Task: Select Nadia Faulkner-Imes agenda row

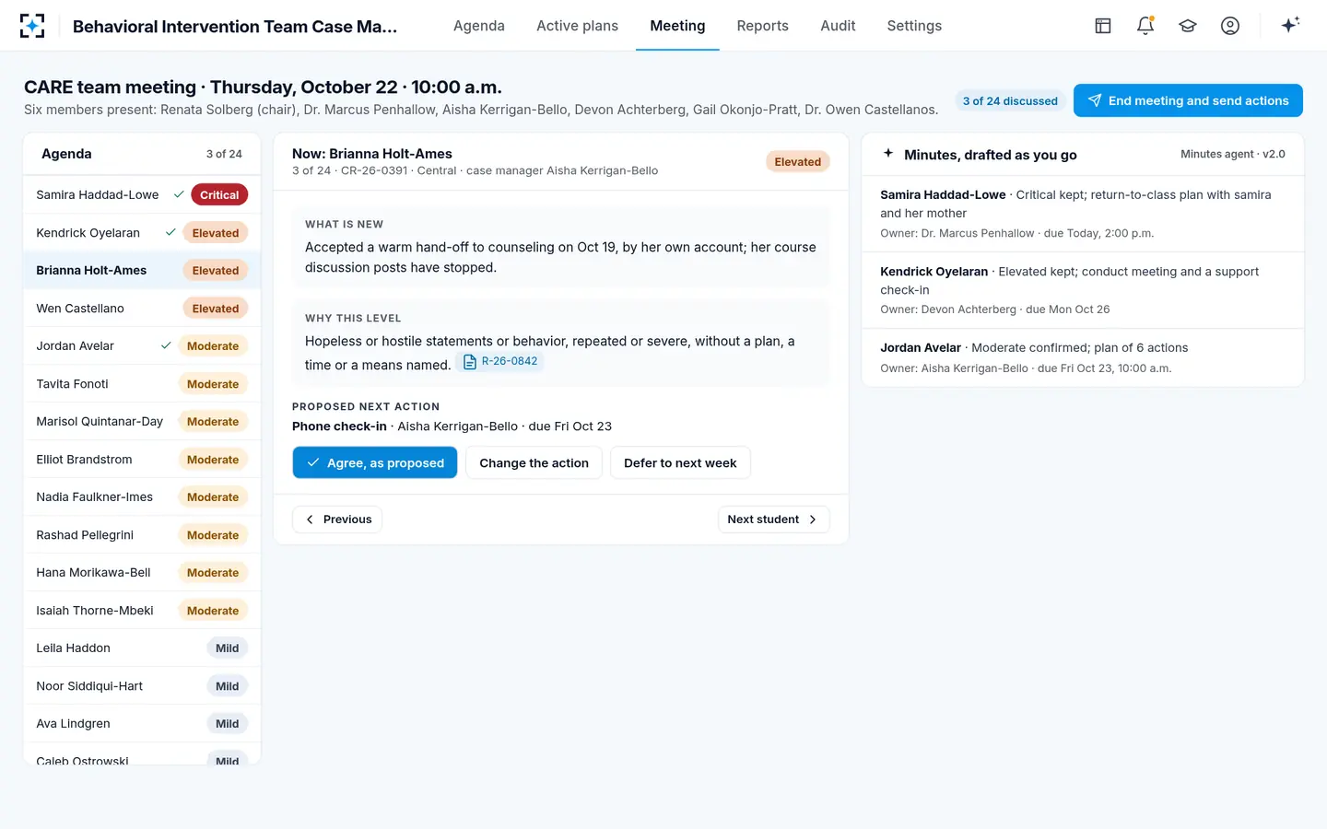Action: [x=142, y=496]
